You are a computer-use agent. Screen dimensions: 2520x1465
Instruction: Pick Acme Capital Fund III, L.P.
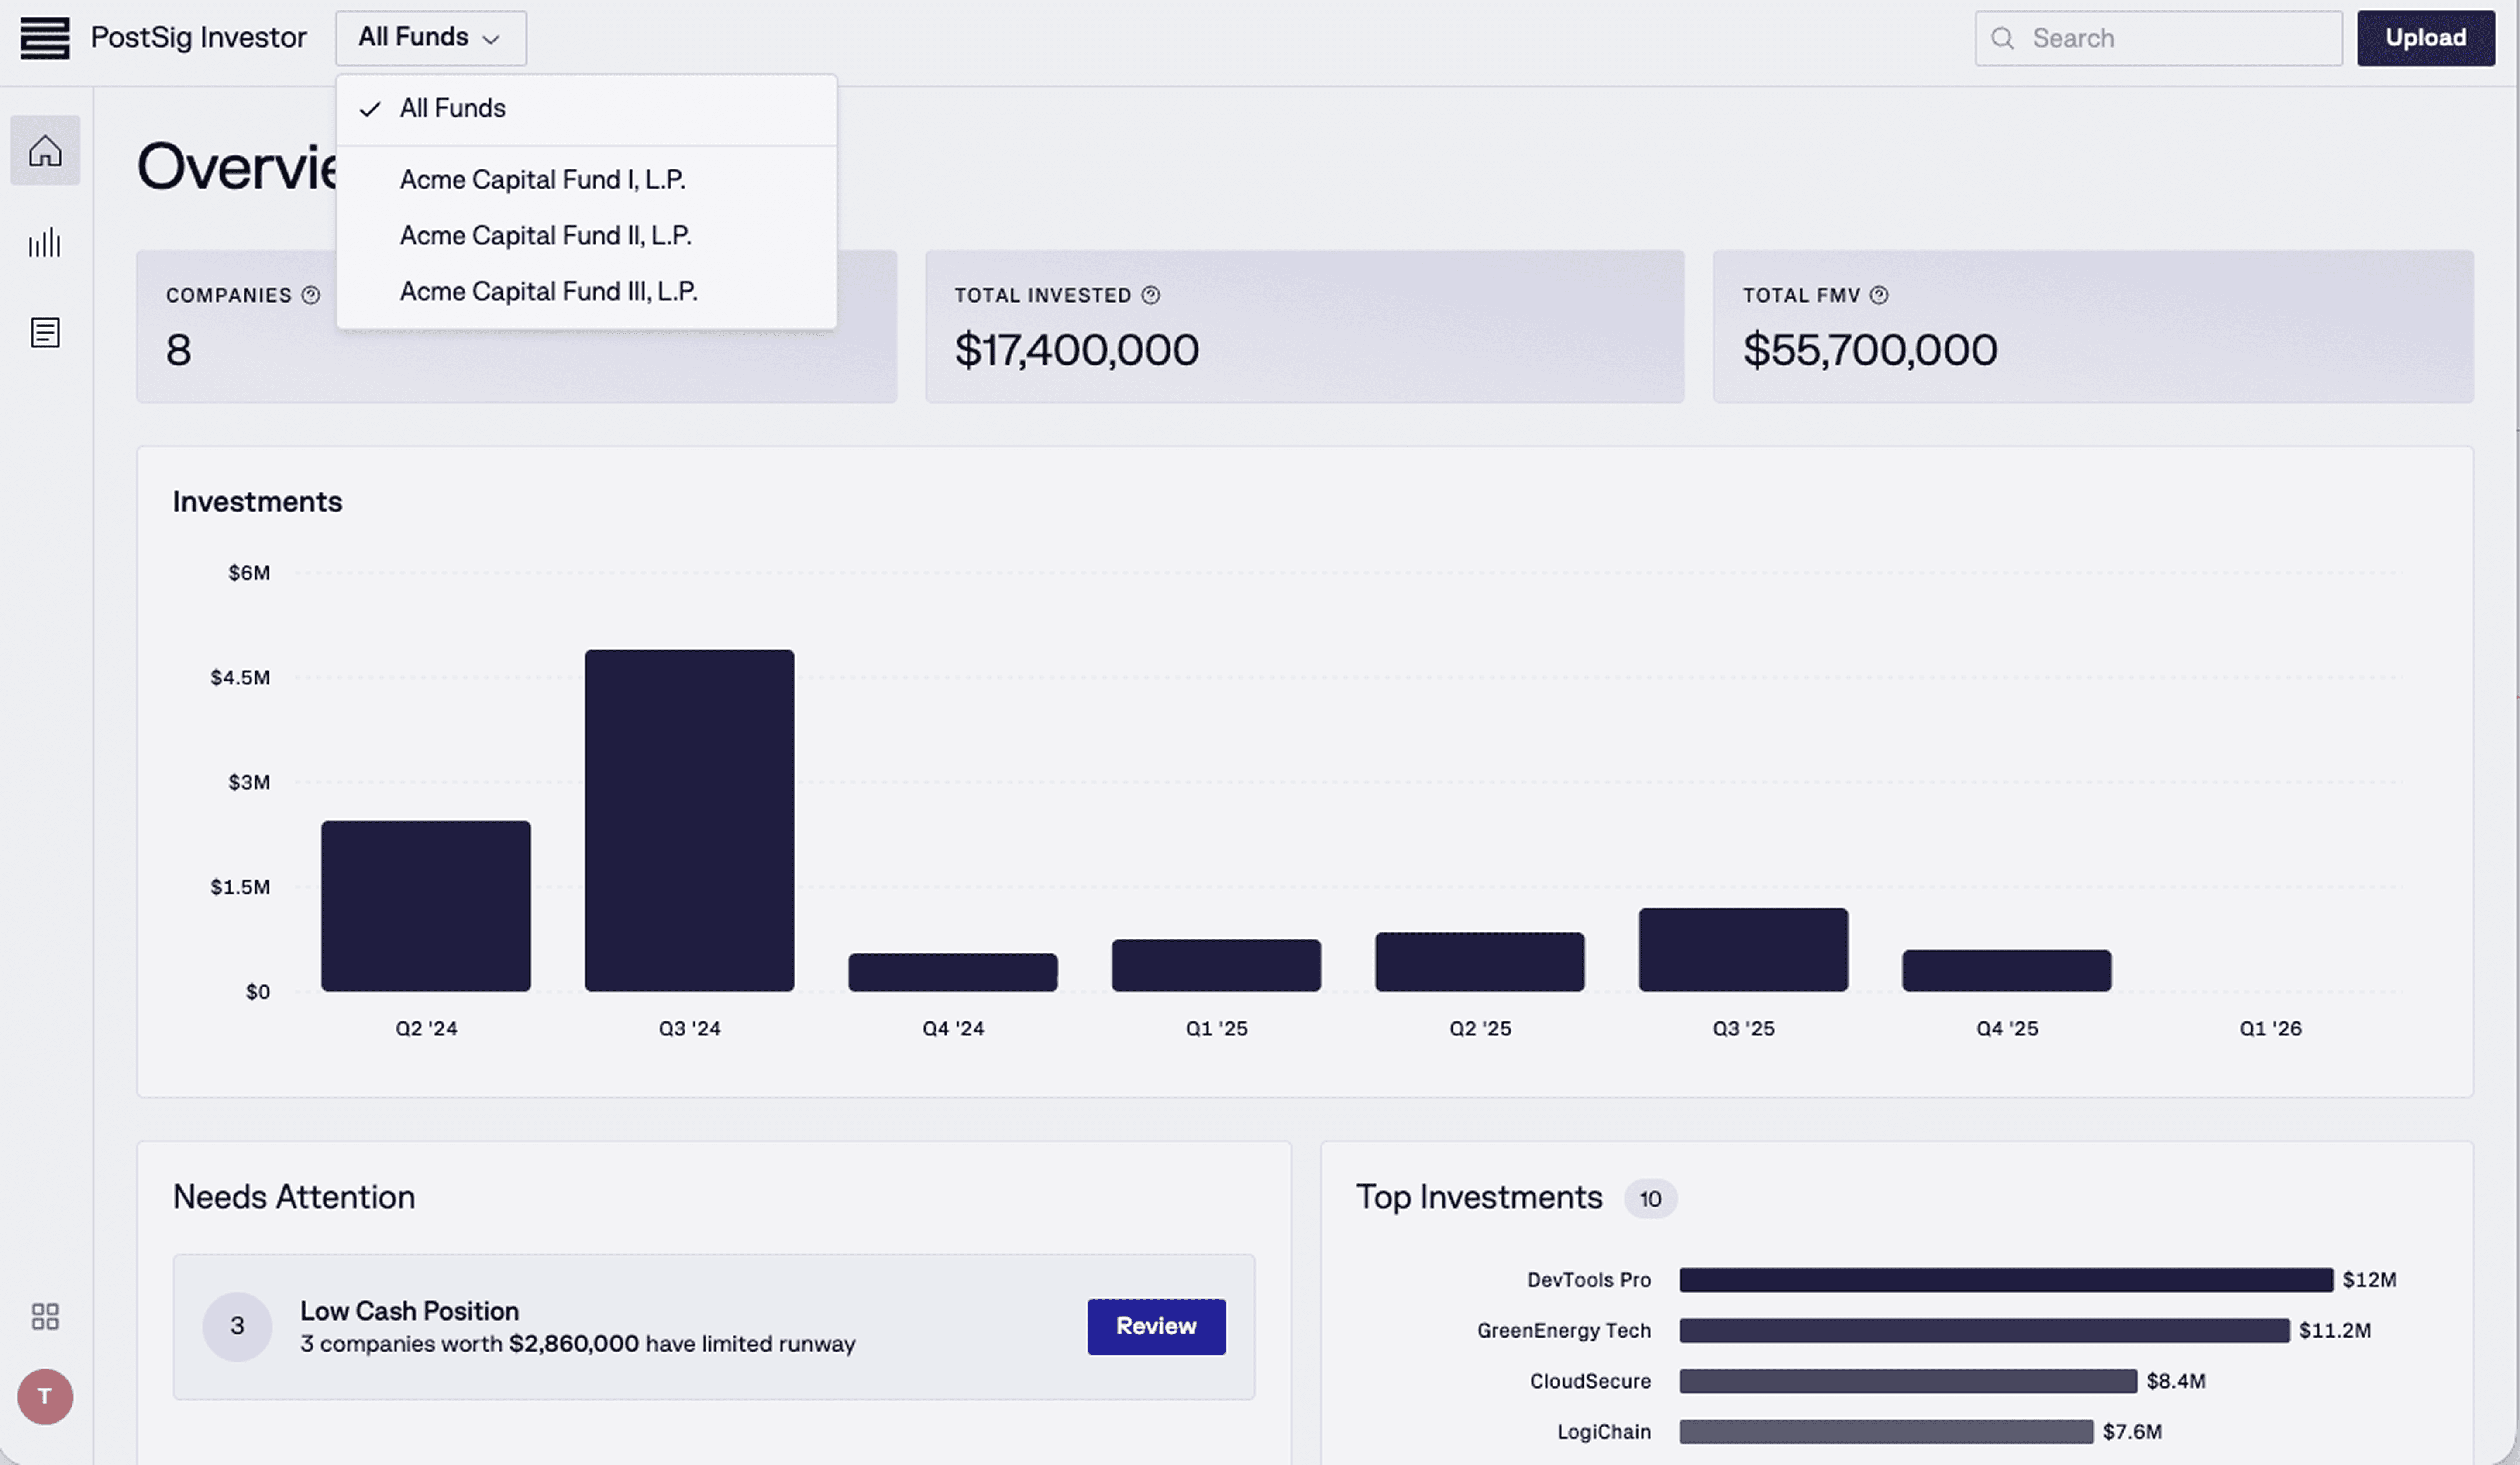(548, 292)
